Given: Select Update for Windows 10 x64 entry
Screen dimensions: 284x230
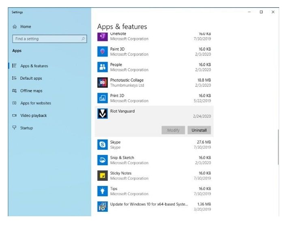Looking at the screenshot, I should pos(149,204).
